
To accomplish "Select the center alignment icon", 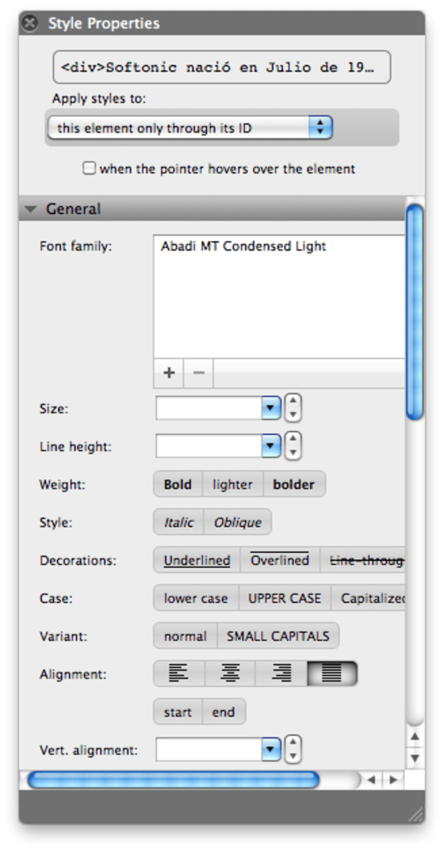I will click(x=230, y=673).
